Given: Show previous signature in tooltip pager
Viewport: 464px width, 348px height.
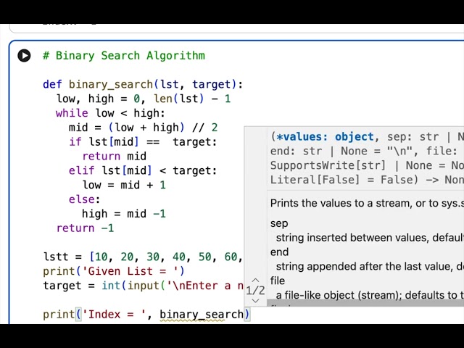Looking at the screenshot, I should (x=255, y=280).
